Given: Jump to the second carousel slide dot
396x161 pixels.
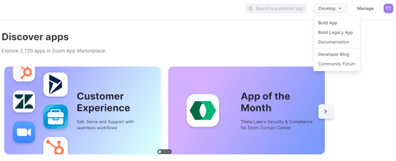Looking at the screenshot, I should click(x=164, y=152).
